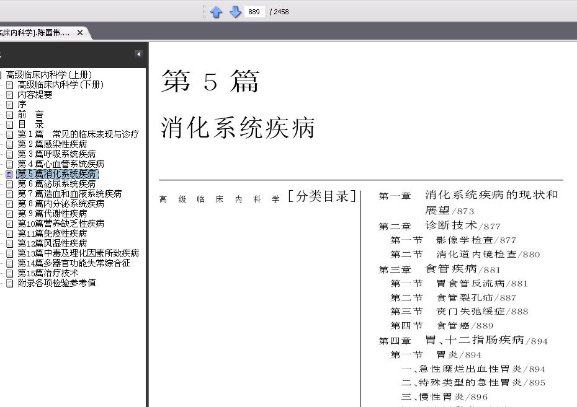Screen dimensions: 577x407
Task: Click the 第 5 篇 heading text
Action: [210, 81]
